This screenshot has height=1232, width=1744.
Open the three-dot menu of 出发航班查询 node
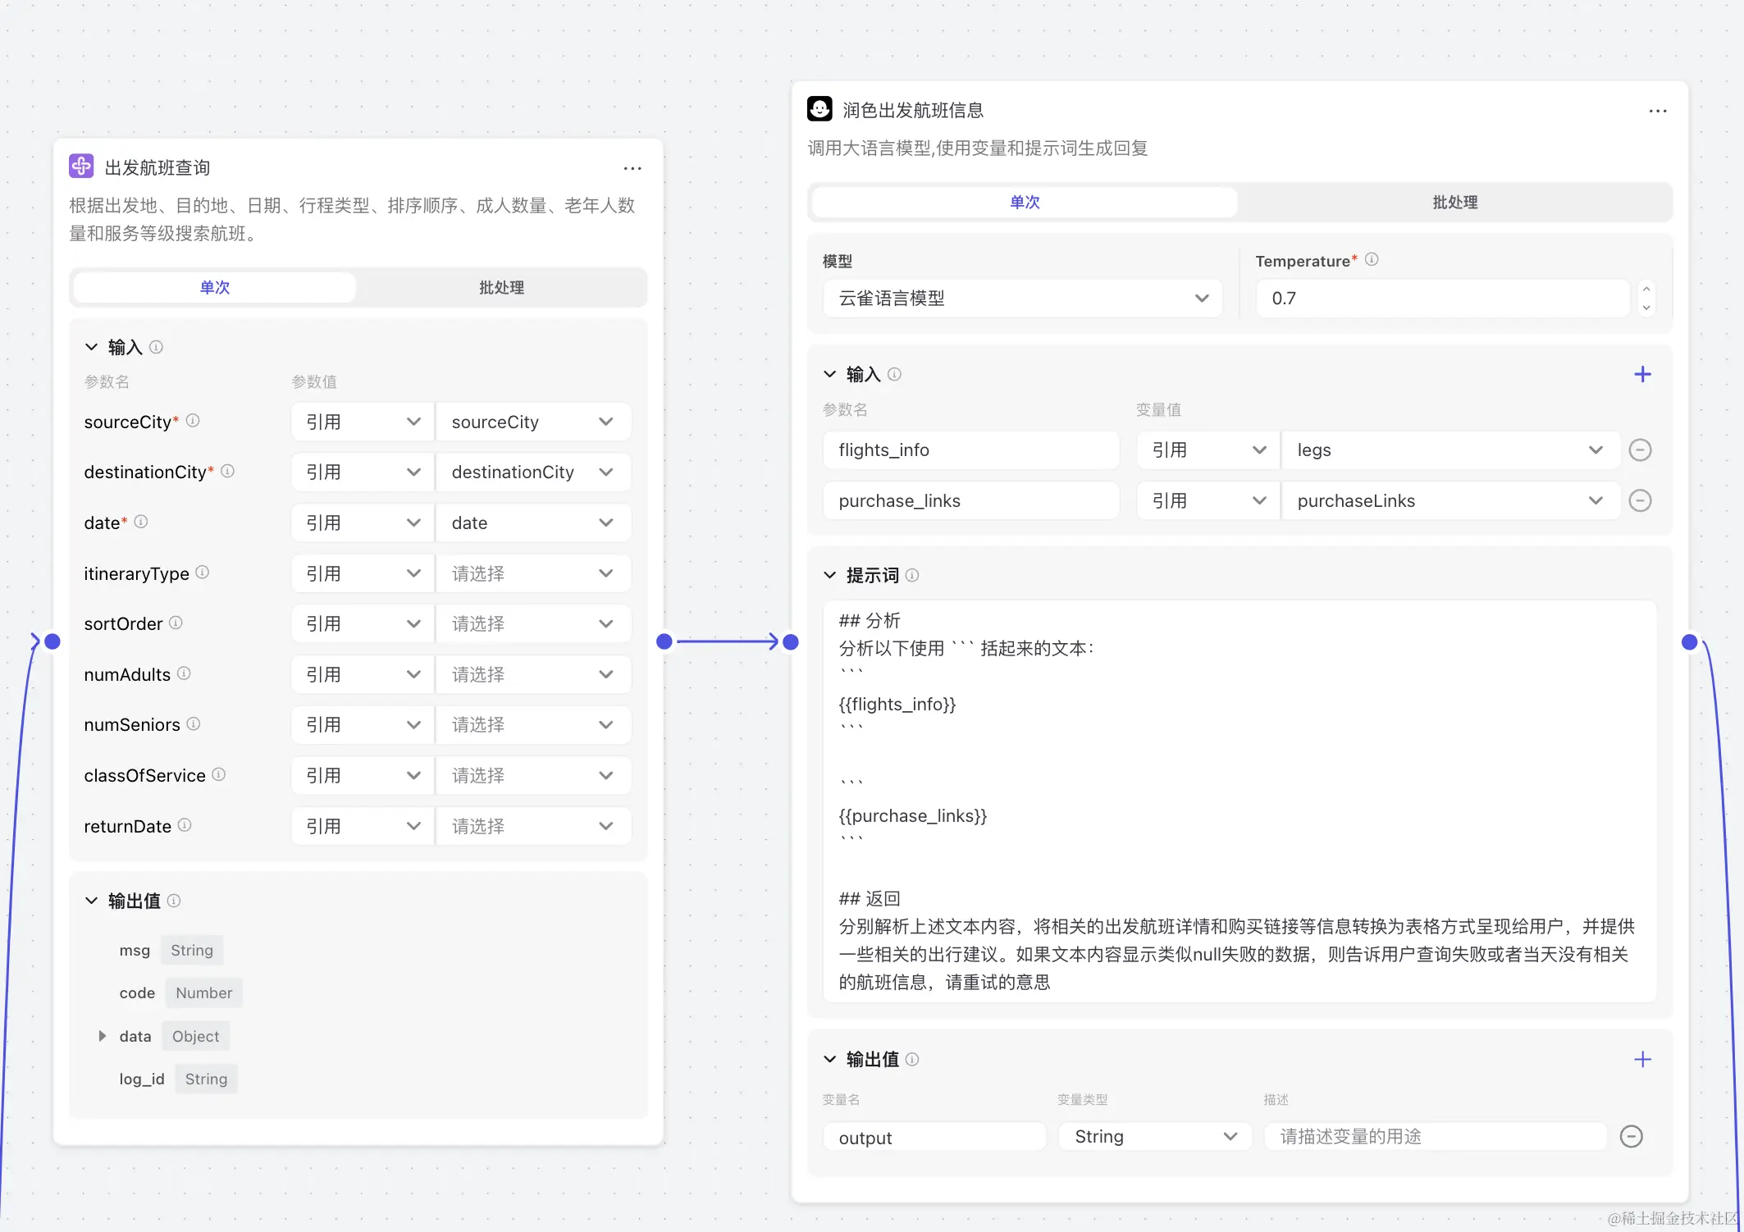point(632,168)
